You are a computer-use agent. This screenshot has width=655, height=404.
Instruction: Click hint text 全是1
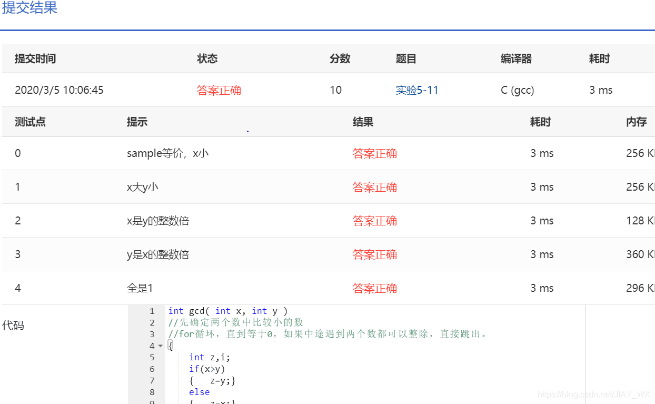point(140,288)
